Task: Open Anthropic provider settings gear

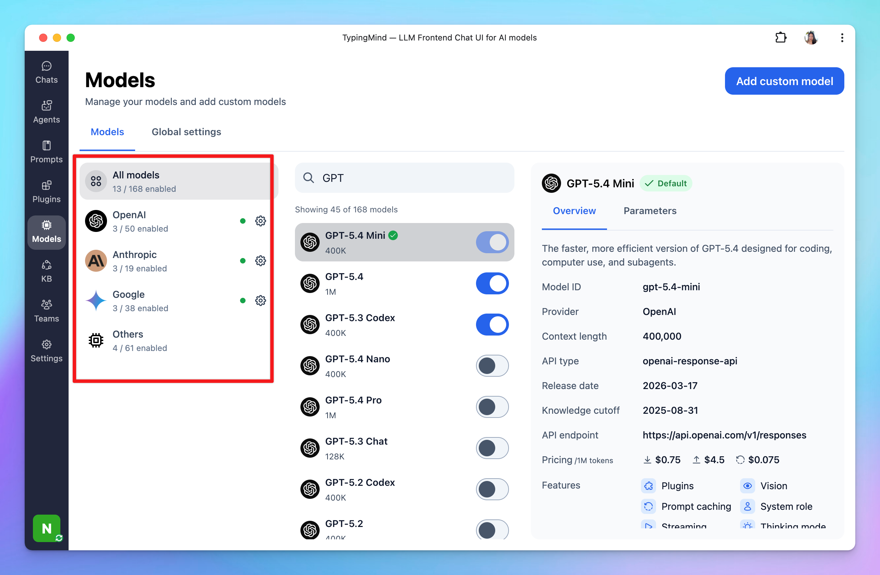Action: 260,261
